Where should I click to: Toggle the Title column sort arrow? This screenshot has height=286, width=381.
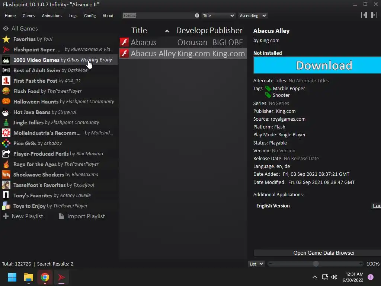click(167, 31)
